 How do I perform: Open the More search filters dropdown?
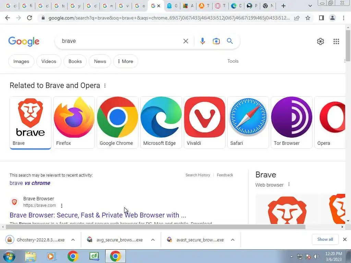[x=125, y=61]
